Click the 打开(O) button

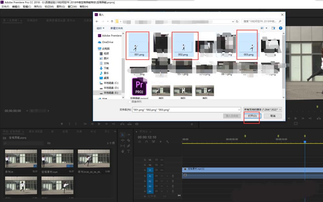252,116
